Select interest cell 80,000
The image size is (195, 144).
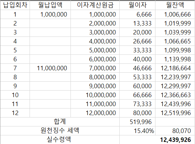coord(138,113)
